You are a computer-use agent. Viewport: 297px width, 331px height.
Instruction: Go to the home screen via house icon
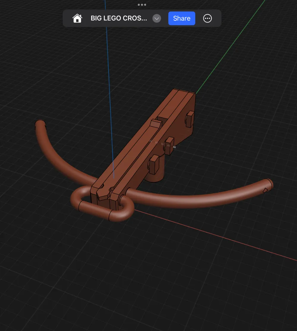77,18
